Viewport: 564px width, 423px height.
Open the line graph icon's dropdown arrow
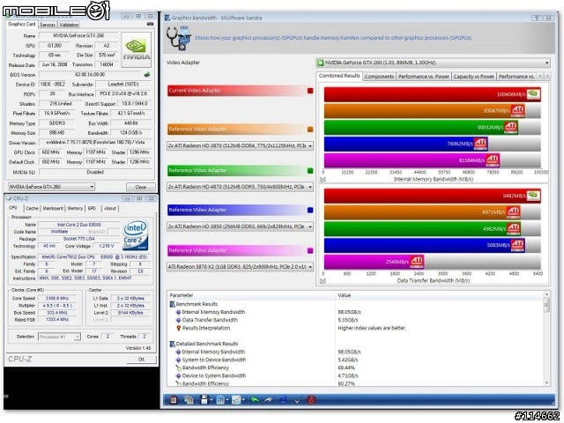[243, 400]
